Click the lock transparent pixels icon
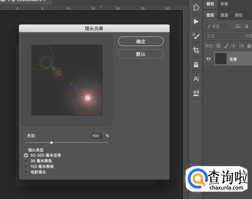This screenshot has height=199, width=252. coord(218,46)
